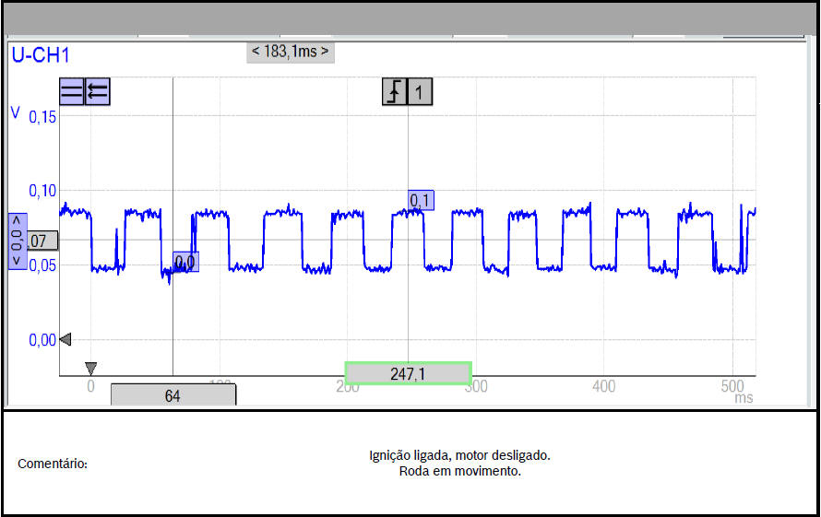Click the 0,1 cursor value label
Screen dimensions: 821x517
click(421, 200)
